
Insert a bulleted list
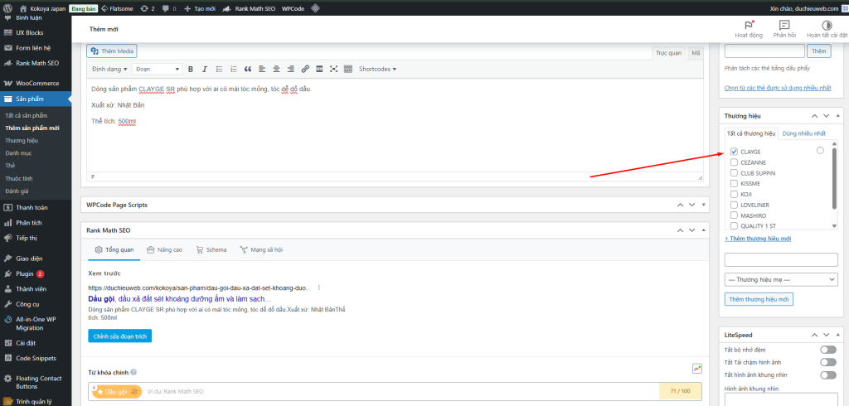(x=219, y=69)
